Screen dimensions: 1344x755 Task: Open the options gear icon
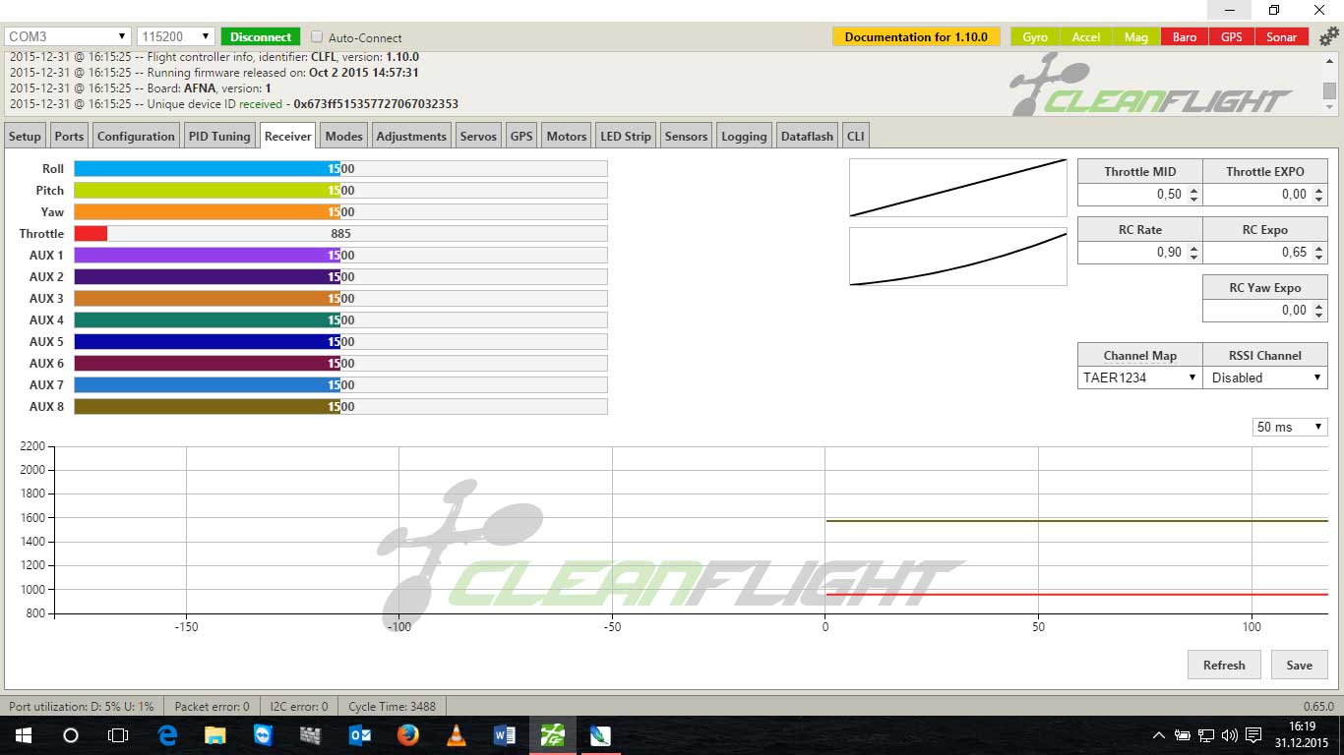tap(1328, 36)
